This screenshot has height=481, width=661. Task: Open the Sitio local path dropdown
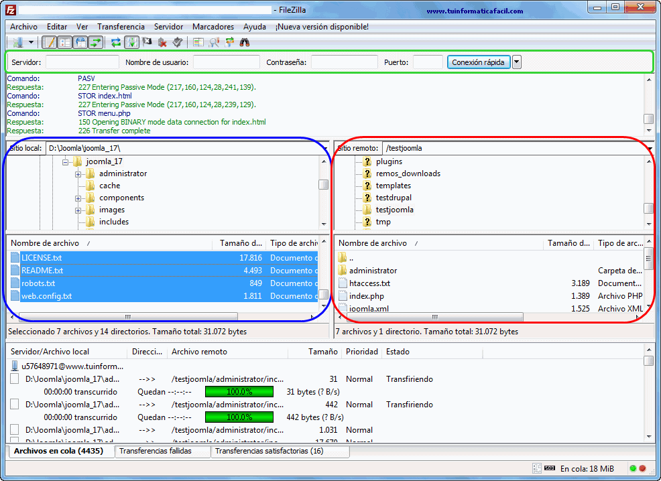[324, 148]
